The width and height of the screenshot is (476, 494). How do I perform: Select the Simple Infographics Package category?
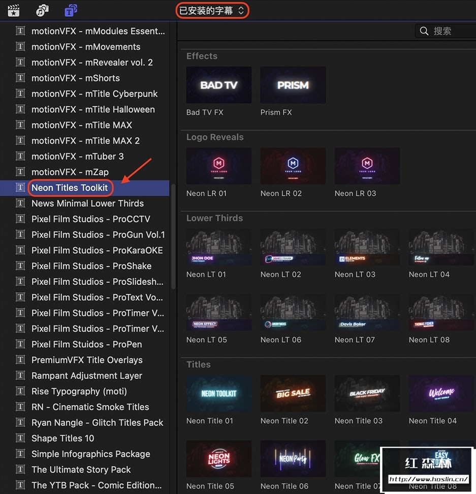(85, 454)
